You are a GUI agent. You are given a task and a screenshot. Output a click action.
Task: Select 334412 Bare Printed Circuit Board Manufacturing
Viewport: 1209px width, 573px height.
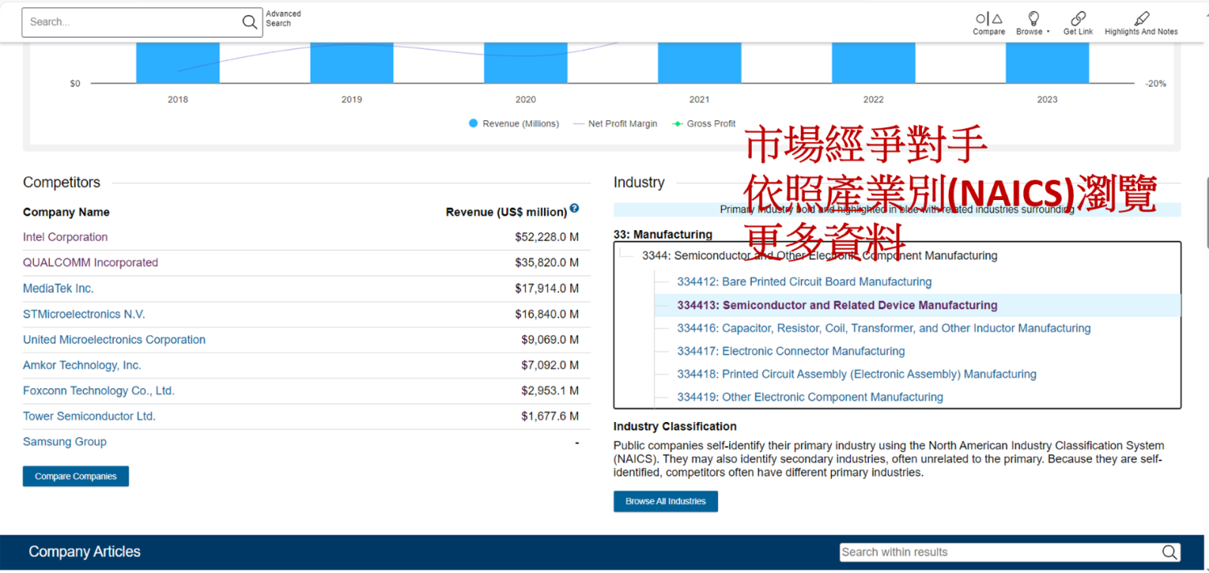[x=804, y=282]
